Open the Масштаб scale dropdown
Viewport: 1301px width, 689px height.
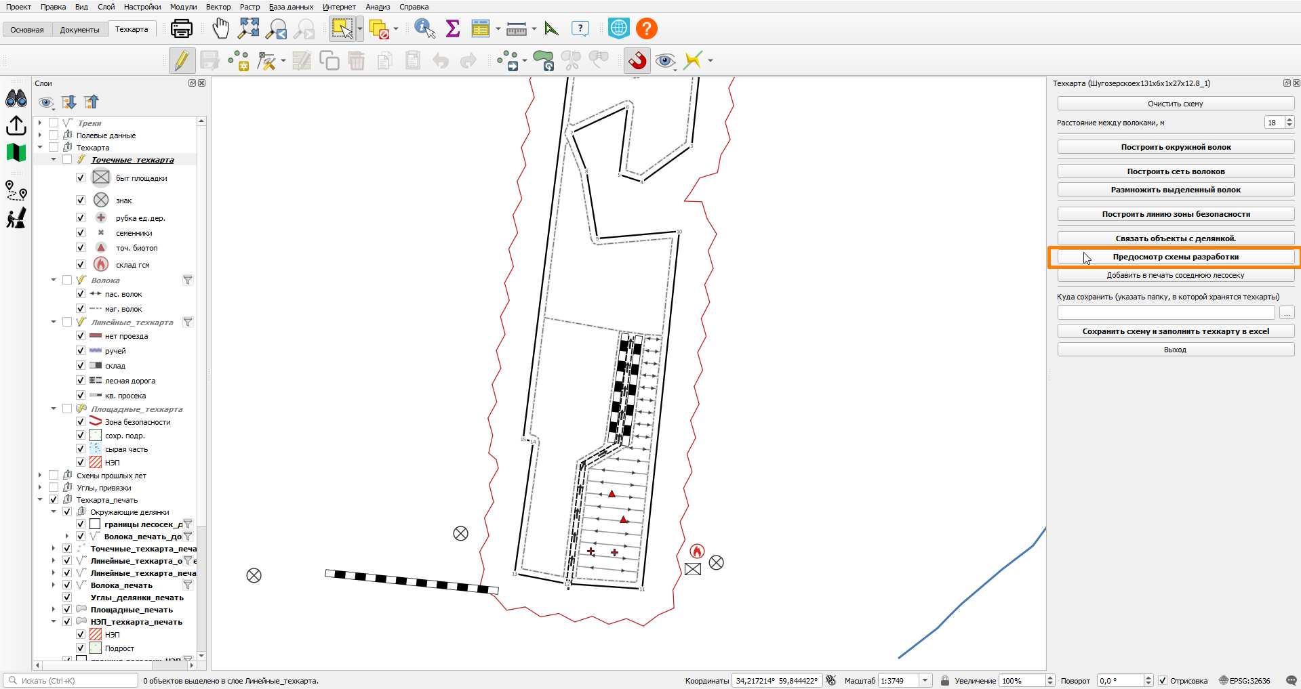click(x=925, y=681)
